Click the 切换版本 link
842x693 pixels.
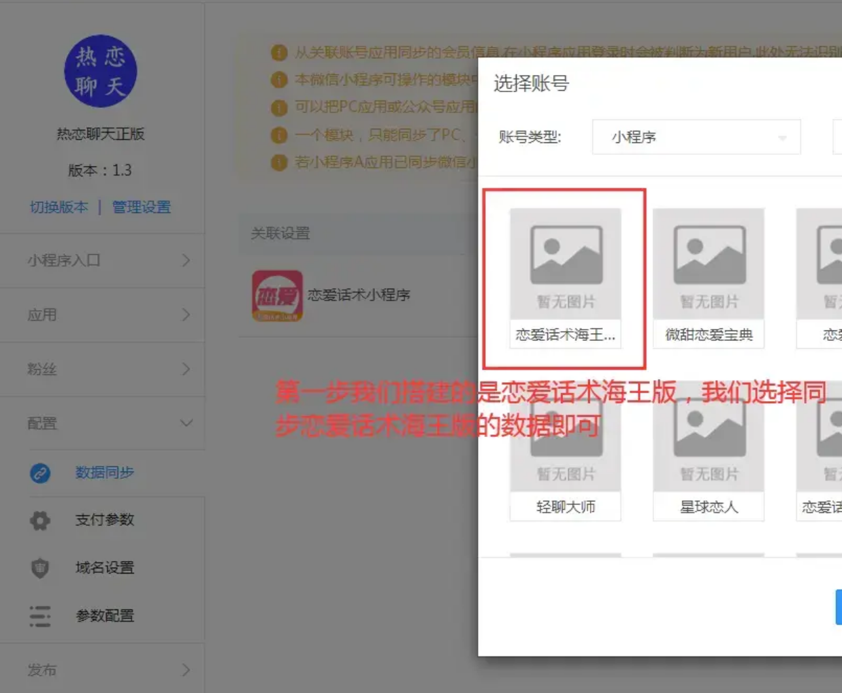coord(59,207)
